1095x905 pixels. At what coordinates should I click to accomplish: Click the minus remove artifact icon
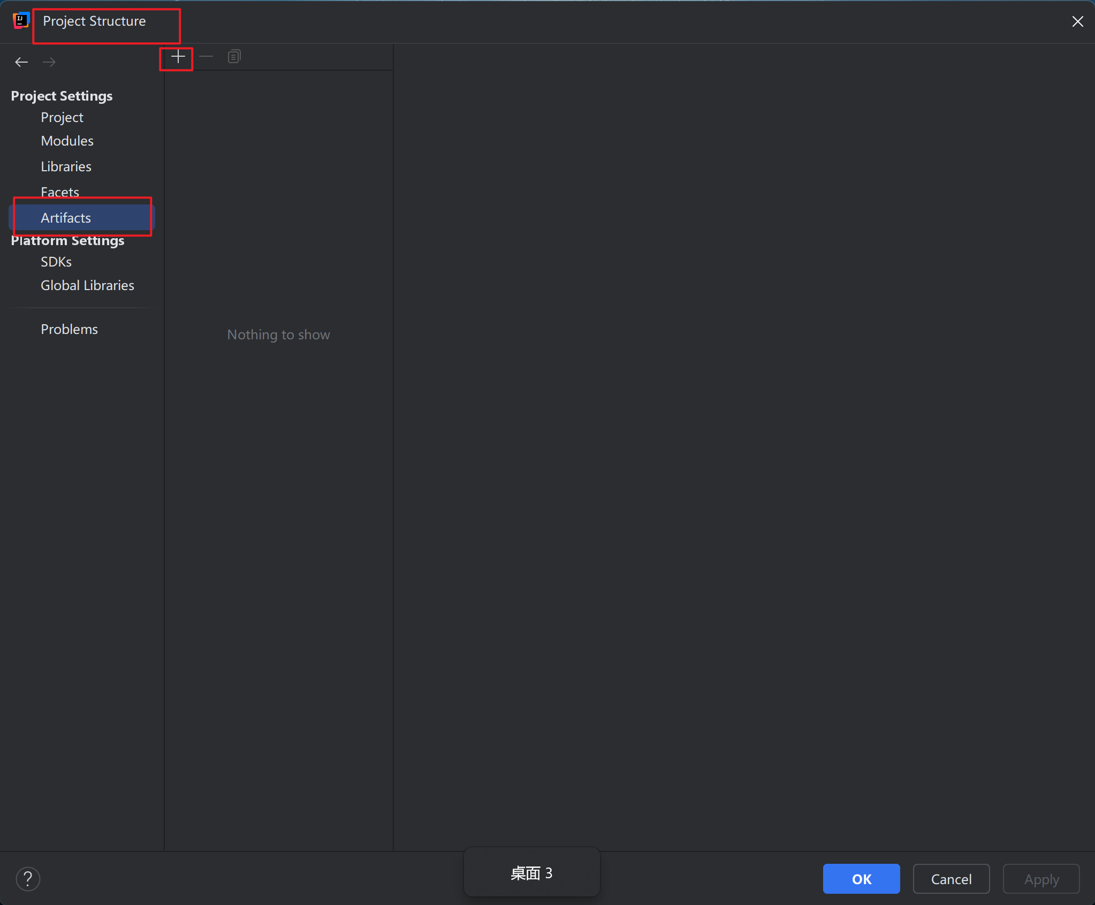[x=206, y=57]
